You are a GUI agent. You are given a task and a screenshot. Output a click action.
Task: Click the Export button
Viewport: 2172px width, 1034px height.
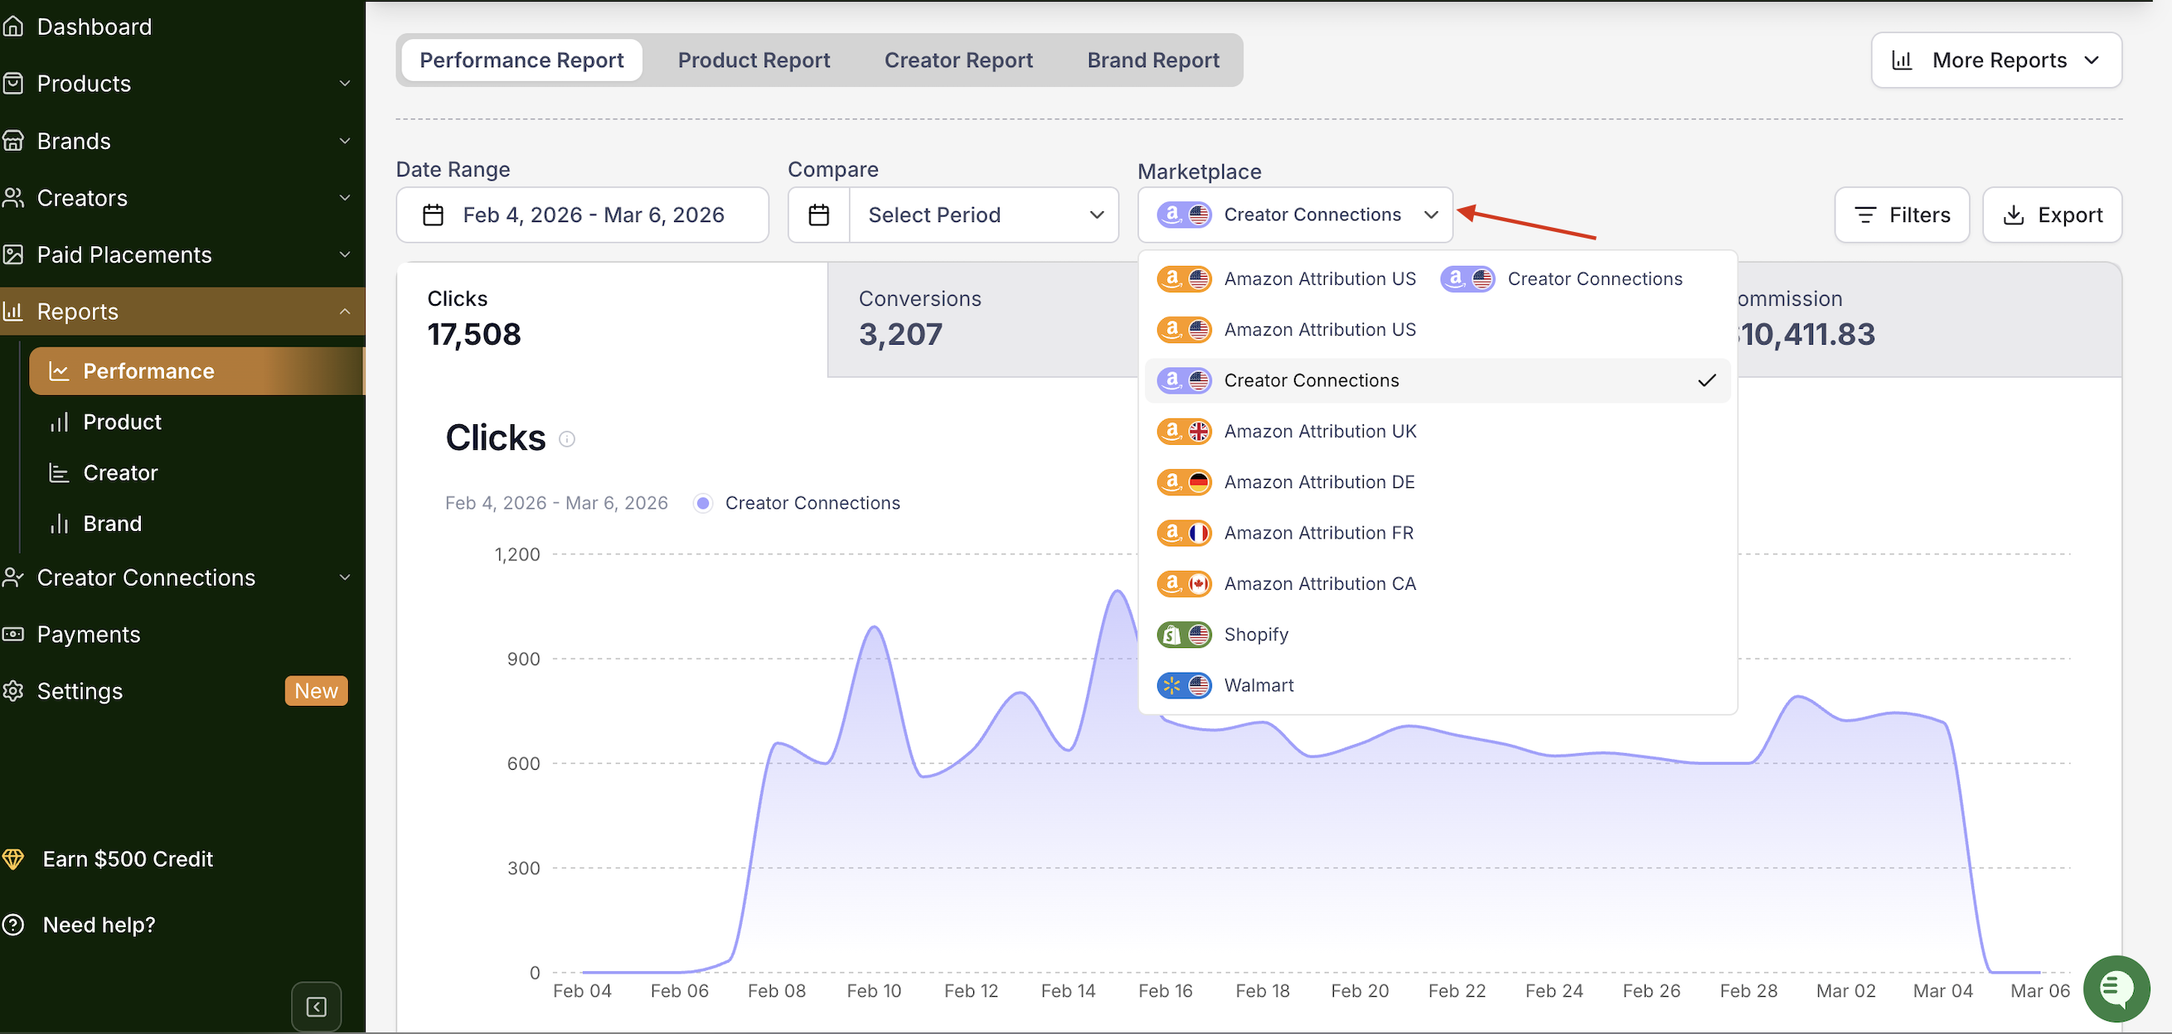click(x=2052, y=215)
